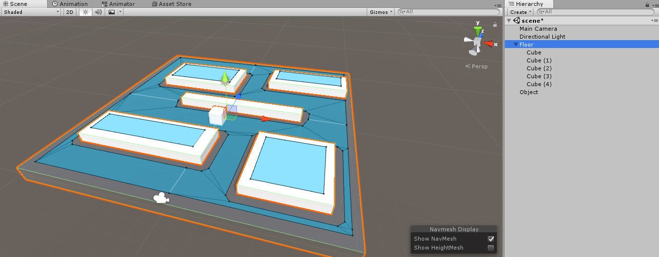This screenshot has height=257, width=659.
Task: Enable the Show HeightMesh checkbox
Action: click(x=491, y=248)
